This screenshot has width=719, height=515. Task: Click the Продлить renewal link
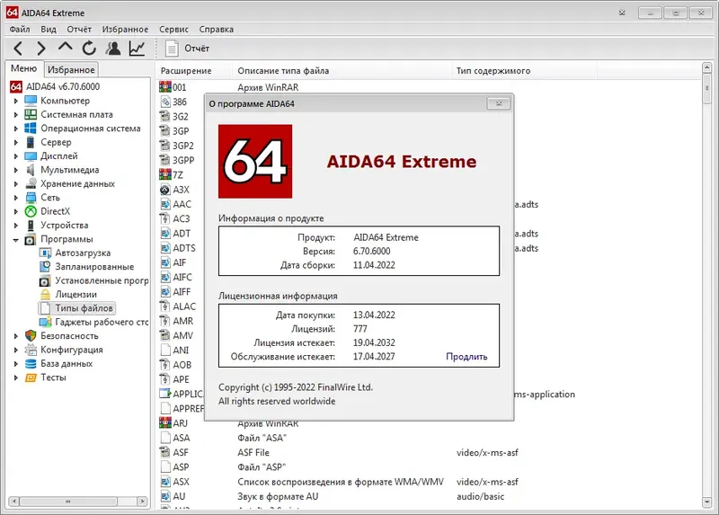pos(466,357)
